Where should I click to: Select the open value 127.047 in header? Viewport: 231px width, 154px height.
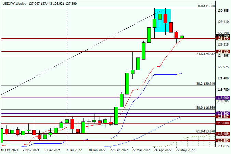click(34, 4)
